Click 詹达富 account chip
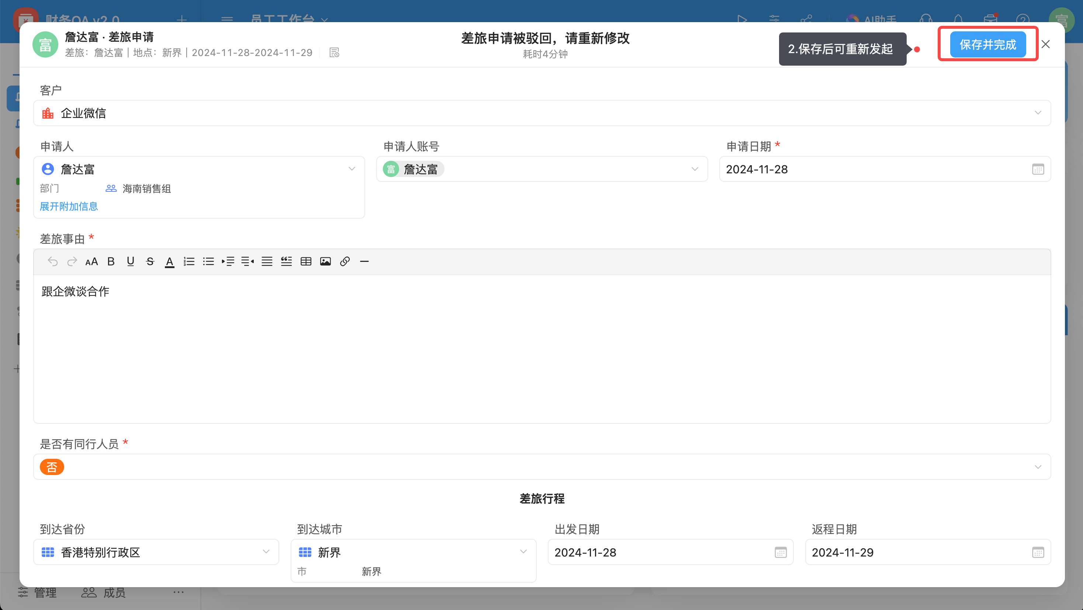 click(413, 169)
